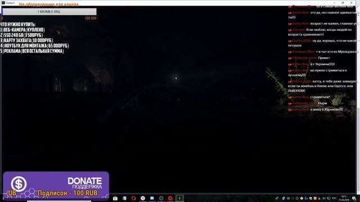Click the DONATE ПОДДЕРЖКА banner text
Viewport: 360px width, 202px height.
click(x=85, y=183)
